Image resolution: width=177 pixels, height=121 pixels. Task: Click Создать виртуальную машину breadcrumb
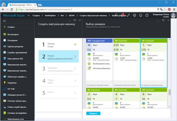point(93,16)
